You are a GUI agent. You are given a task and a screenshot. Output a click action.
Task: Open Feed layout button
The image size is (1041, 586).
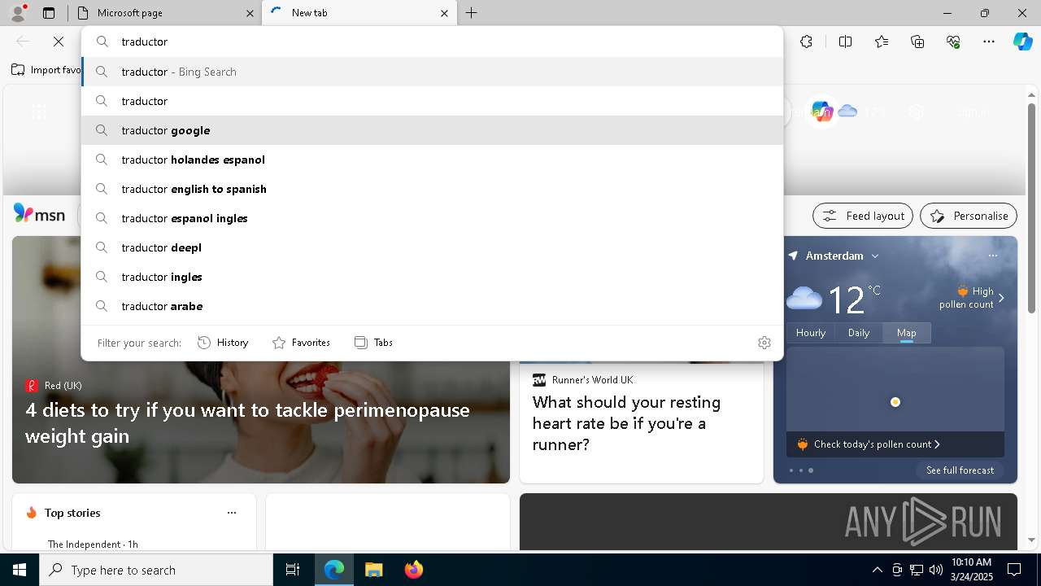[x=863, y=216]
